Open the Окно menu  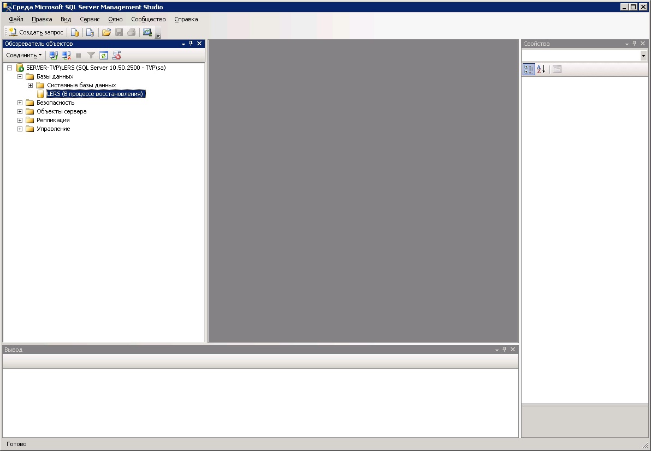tap(115, 19)
